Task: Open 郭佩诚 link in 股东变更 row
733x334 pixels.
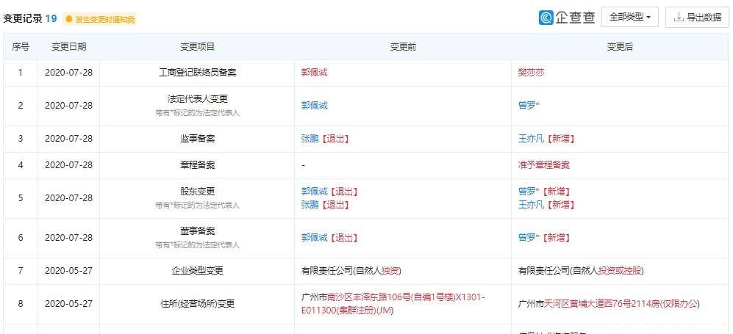Action: click(x=315, y=192)
